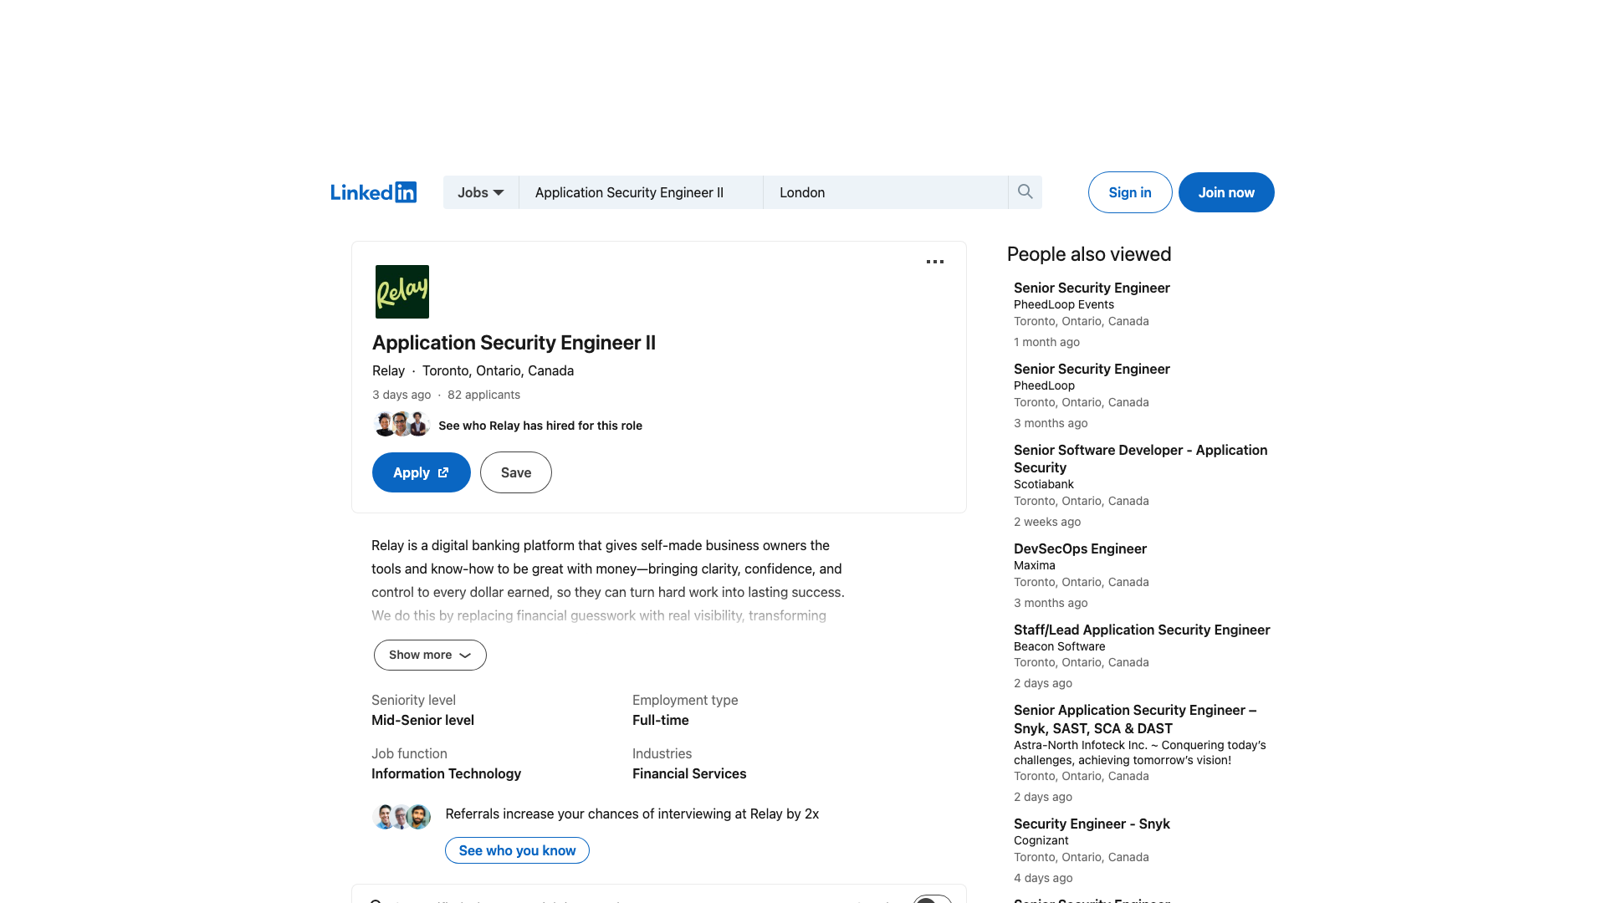Save this job posting
The height and width of the screenshot is (903, 1606).
(x=516, y=472)
